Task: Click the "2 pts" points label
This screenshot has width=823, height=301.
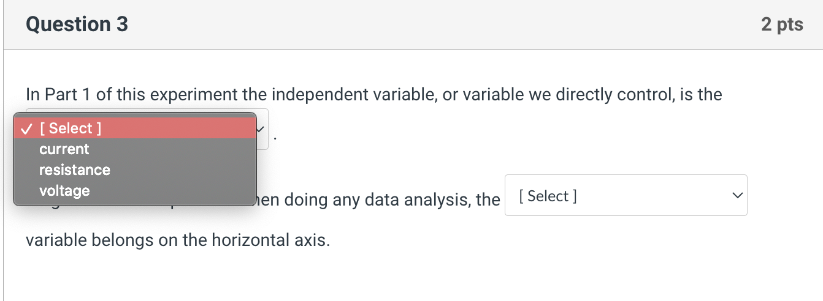Action: (x=782, y=24)
